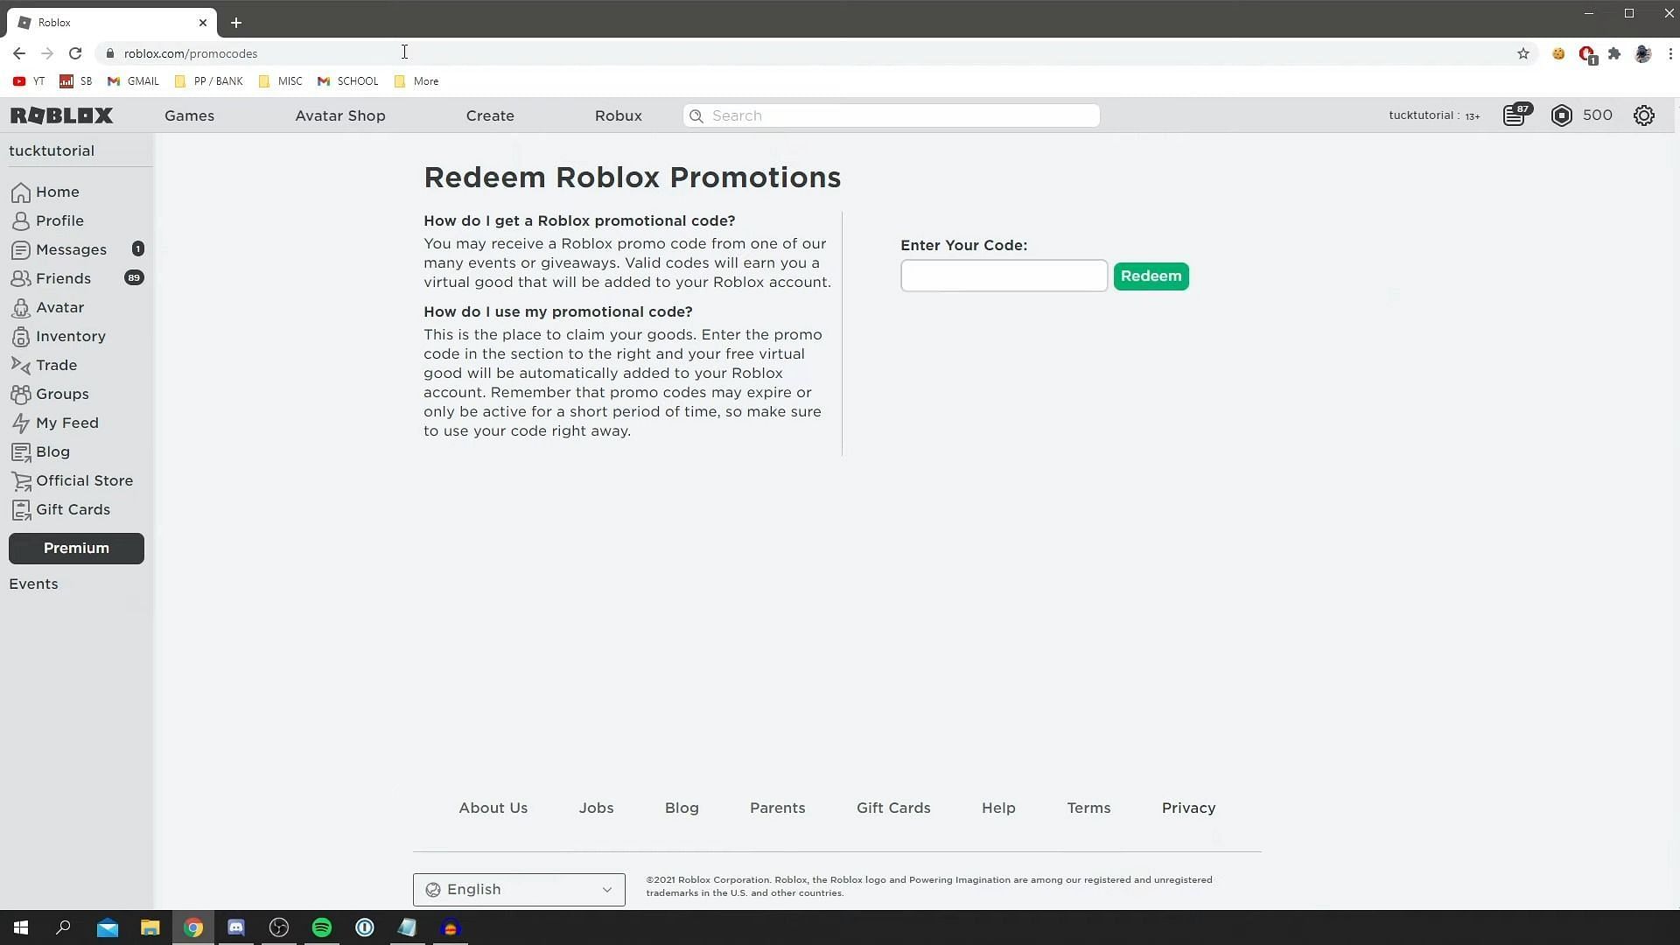
Task: Click the Groups icon in sidebar
Action: pyautogui.click(x=21, y=394)
